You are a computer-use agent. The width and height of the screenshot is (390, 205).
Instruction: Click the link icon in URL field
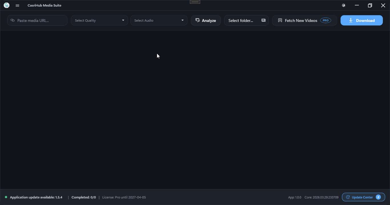pyautogui.click(x=13, y=20)
